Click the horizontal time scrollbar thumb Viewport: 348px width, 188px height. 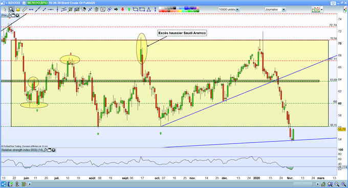[303, 184]
